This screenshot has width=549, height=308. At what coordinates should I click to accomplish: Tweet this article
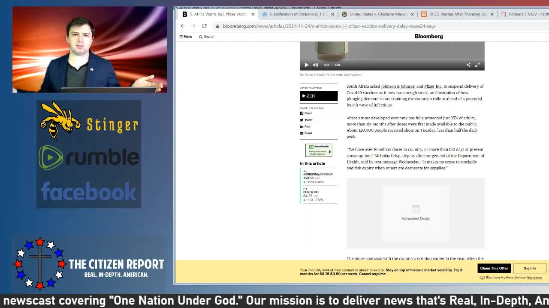pyautogui.click(x=306, y=120)
